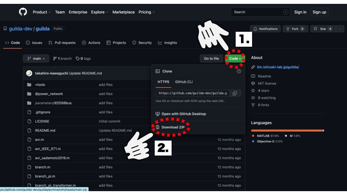Open the Insights tab
This screenshot has height=195, width=347.
tap(167, 43)
